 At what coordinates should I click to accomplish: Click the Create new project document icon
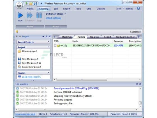click(x=19, y=67)
